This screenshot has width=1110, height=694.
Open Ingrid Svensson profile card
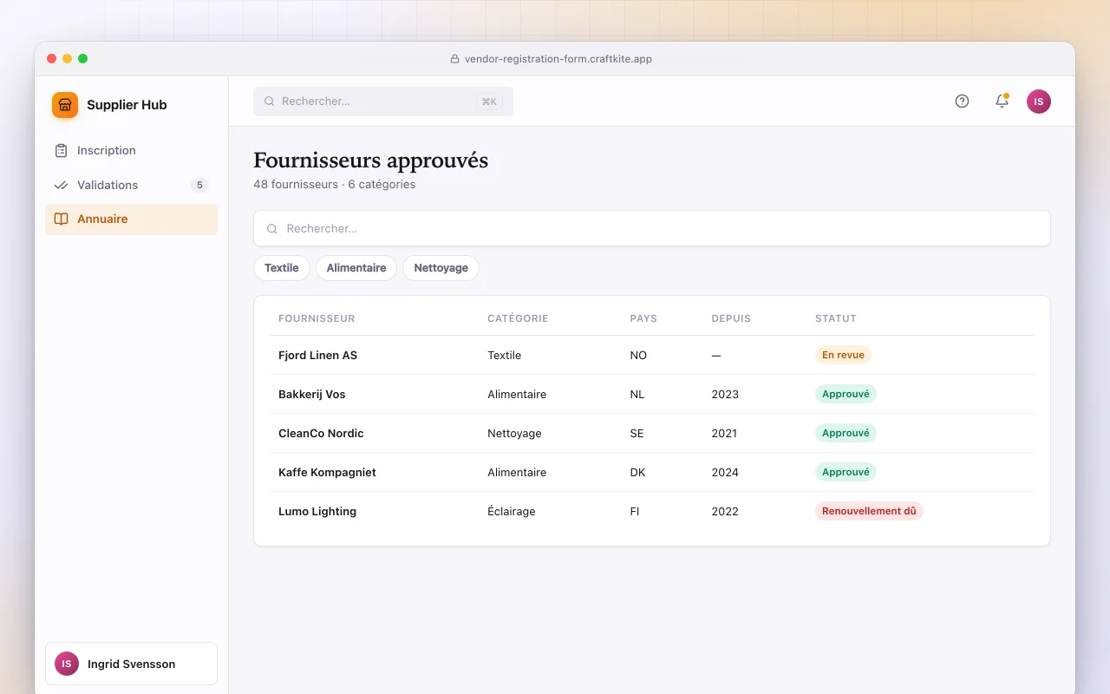click(131, 664)
